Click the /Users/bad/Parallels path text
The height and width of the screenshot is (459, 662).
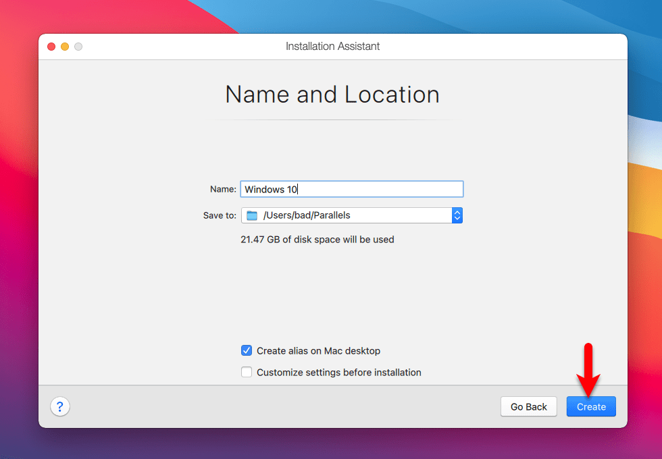coord(307,215)
